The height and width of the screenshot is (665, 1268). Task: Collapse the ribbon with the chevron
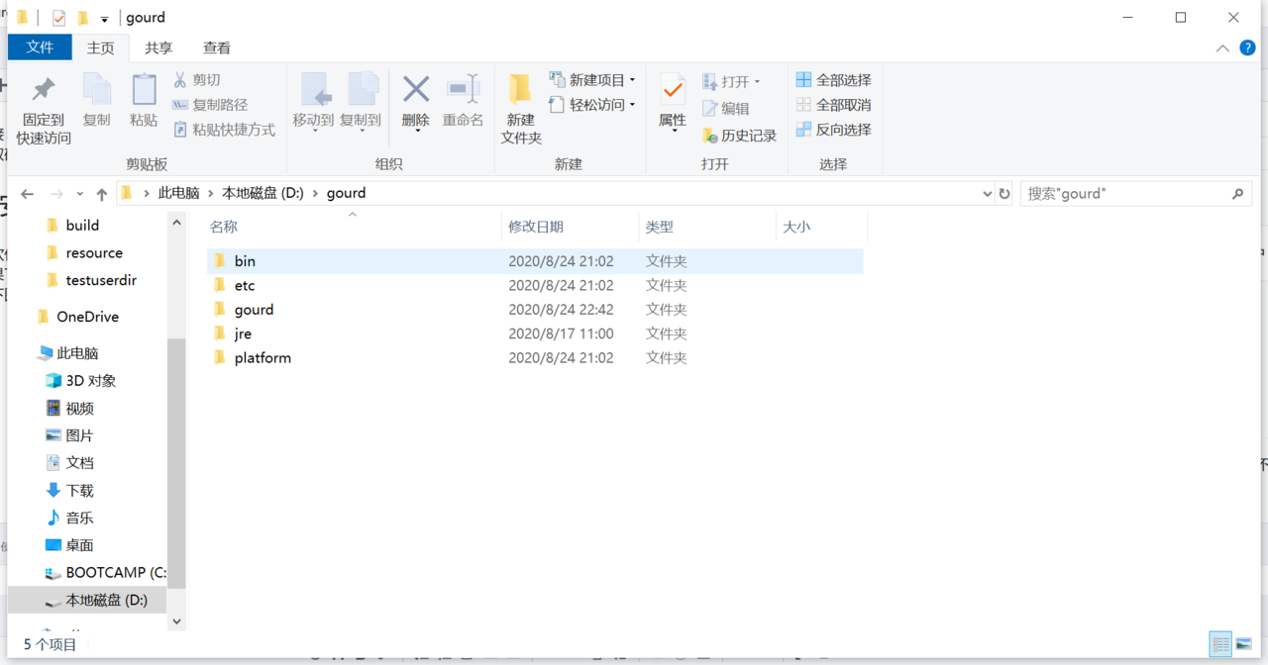coord(1223,47)
